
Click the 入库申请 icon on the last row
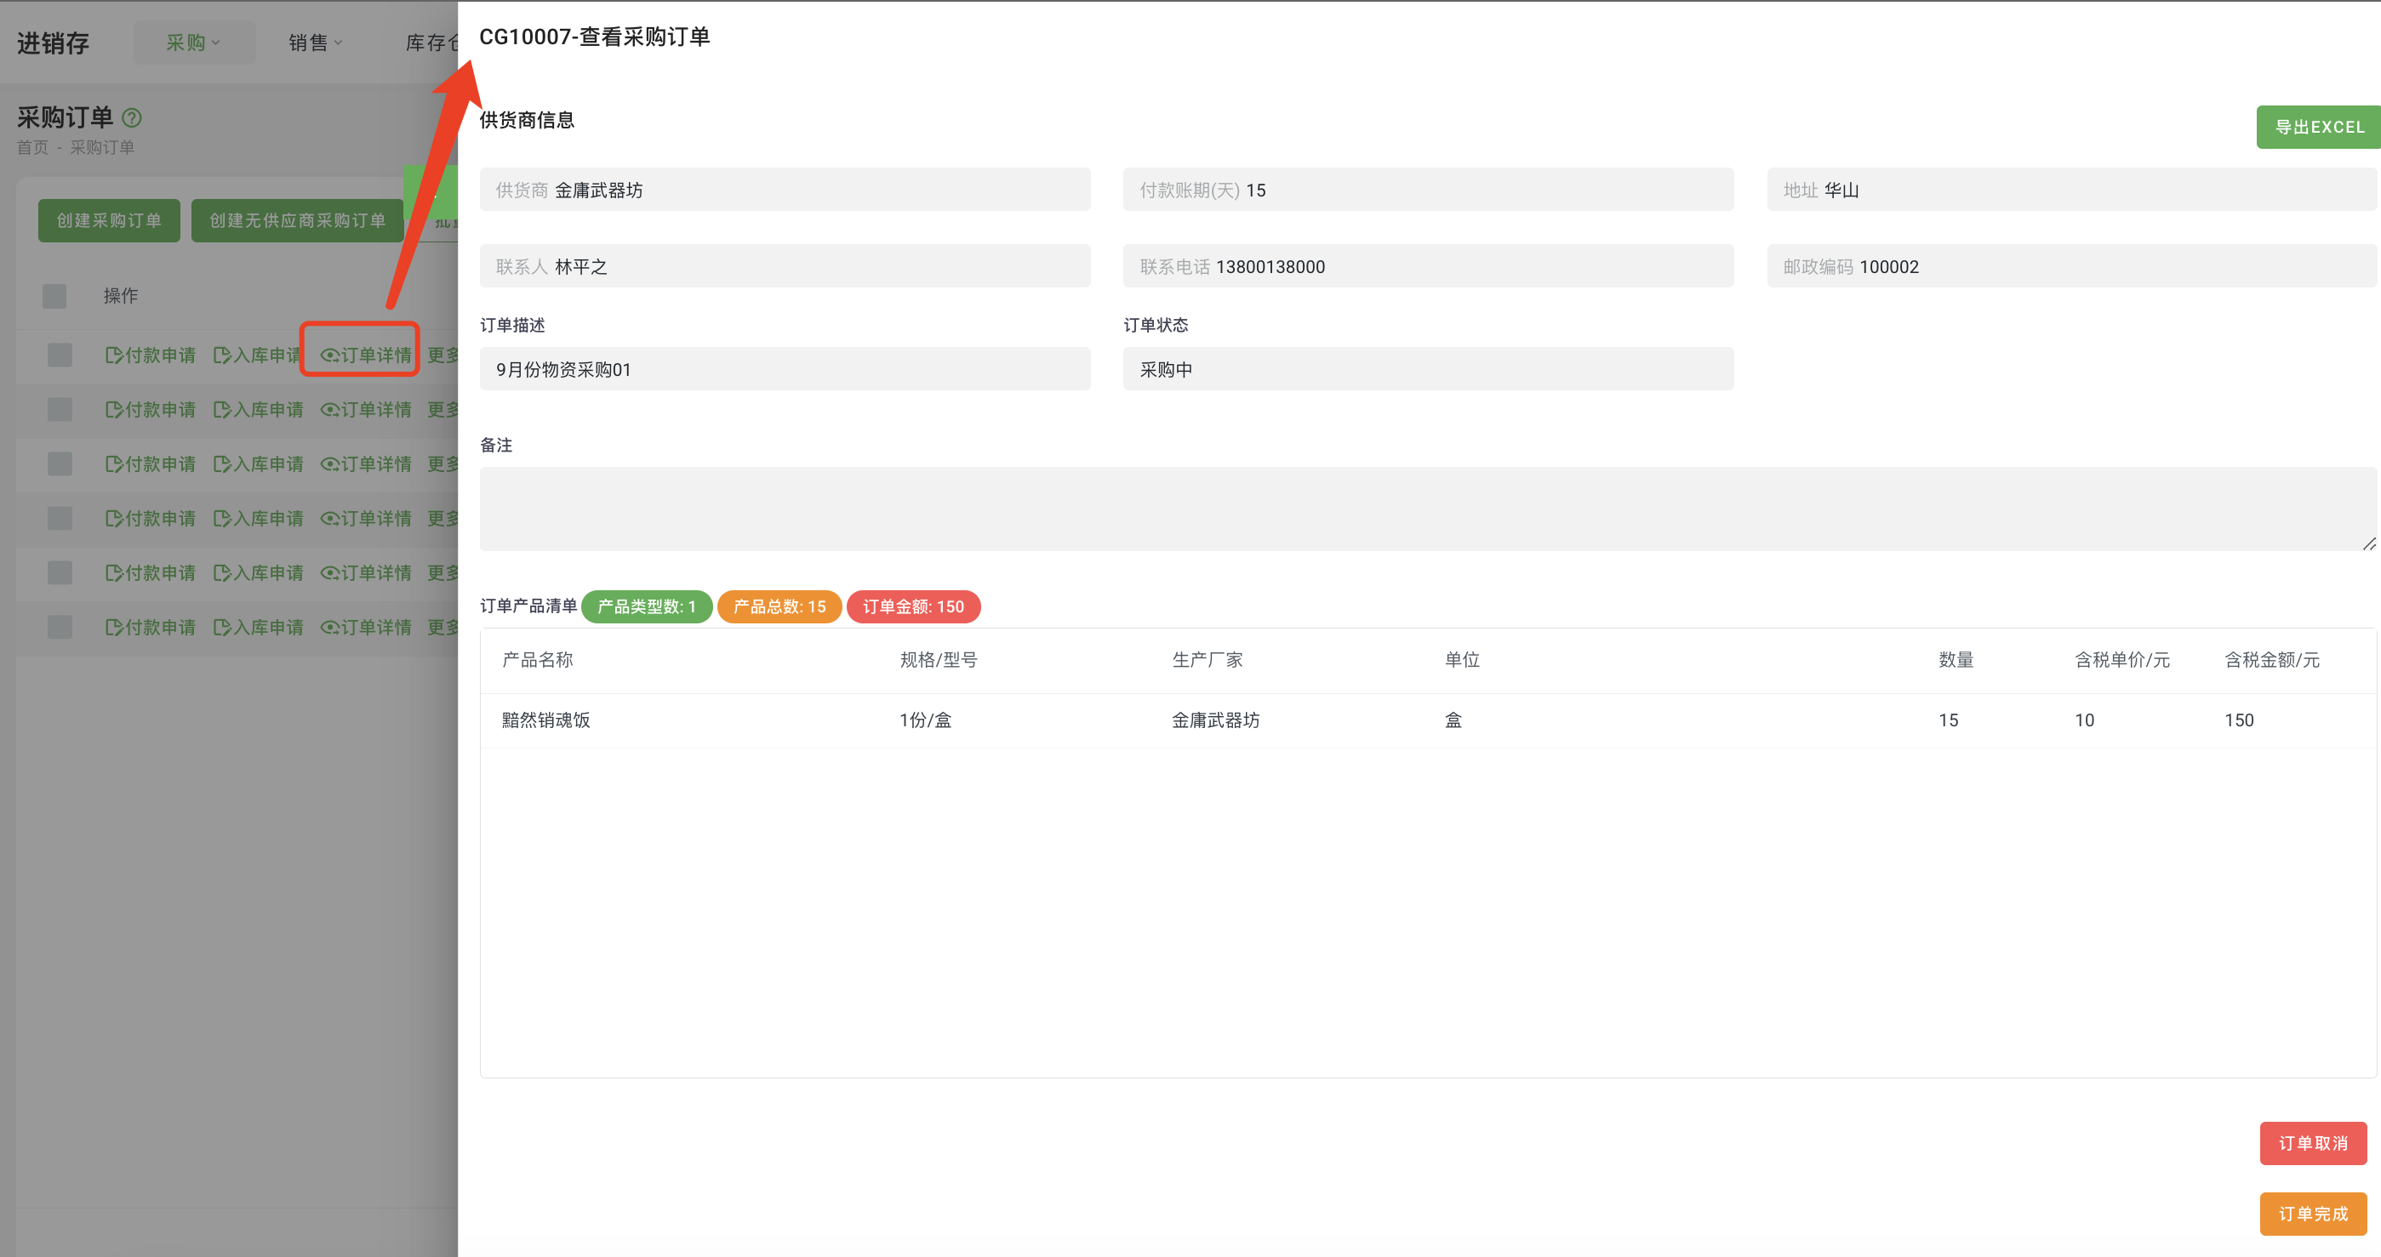coord(259,627)
